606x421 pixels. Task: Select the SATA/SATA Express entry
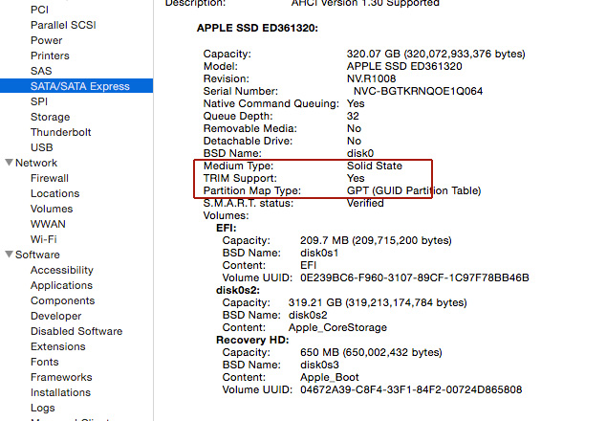tap(76, 86)
